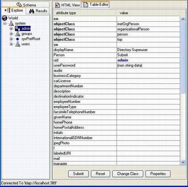Click the groups node icon
The height and width of the screenshot is (187, 188).
pyautogui.click(x=17, y=34)
